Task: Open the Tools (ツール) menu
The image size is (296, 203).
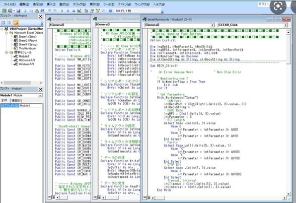Action: 109,4
